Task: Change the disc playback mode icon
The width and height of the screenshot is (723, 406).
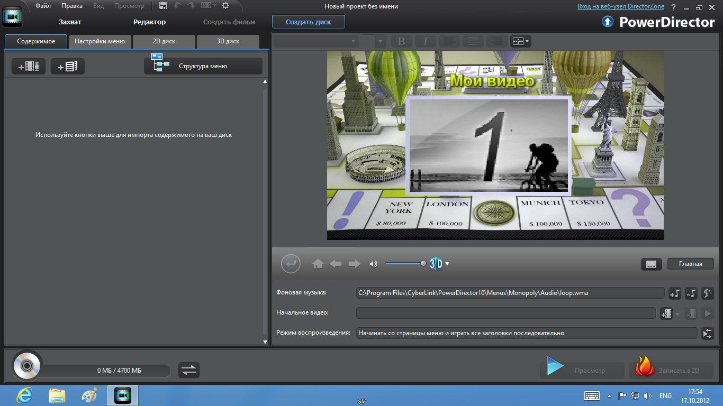Action: [707, 334]
